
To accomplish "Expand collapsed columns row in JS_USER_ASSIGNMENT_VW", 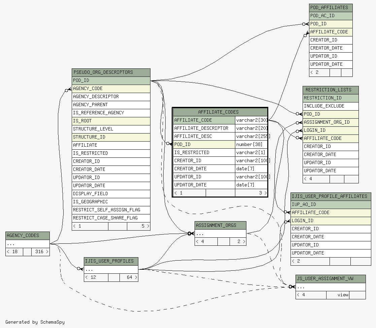I will tap(331, 287).
